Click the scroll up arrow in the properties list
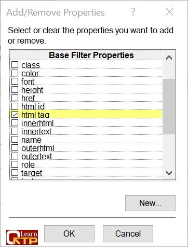Image resolution: width=188 pixels, height=247 pixels. 169,58
